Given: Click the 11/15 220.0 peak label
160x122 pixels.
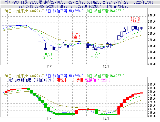Looking at the screenshot, I should [x=76, y=36].
